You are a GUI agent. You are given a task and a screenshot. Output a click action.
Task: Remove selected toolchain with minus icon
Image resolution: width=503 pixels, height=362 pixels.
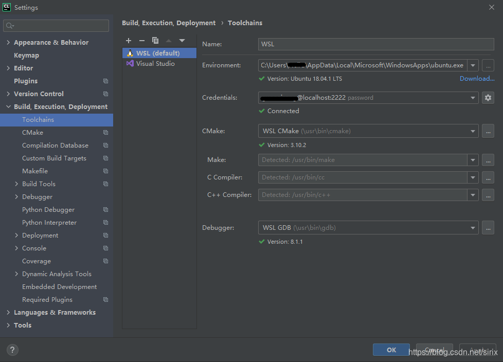tap(142, 41)
